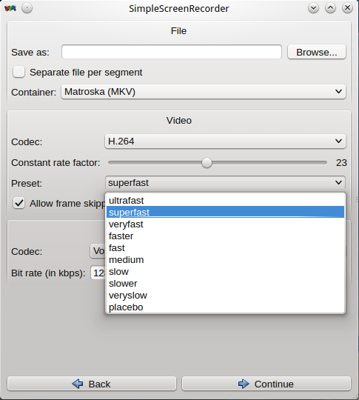Minimize window with the down-chevron icon

[313, 8]
